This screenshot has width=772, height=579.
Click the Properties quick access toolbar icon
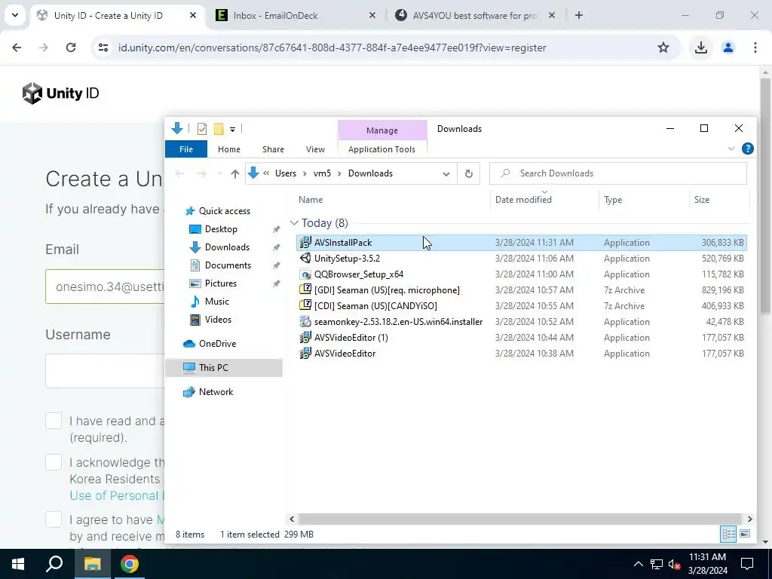pos(202,129)
